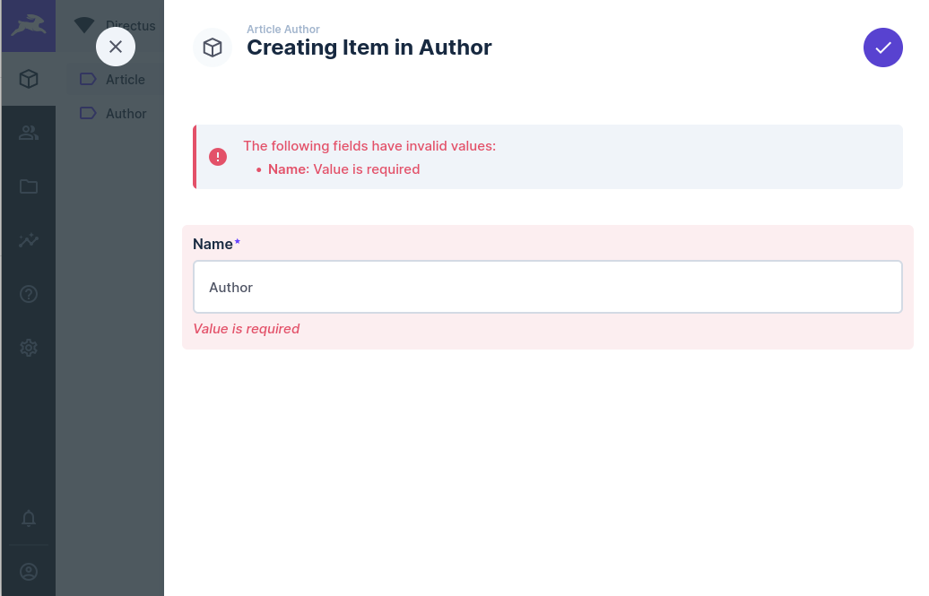Open the Insights chart icon
This screenshot has height=596, width=929.
pyautogui.click(x=28, y=240)
